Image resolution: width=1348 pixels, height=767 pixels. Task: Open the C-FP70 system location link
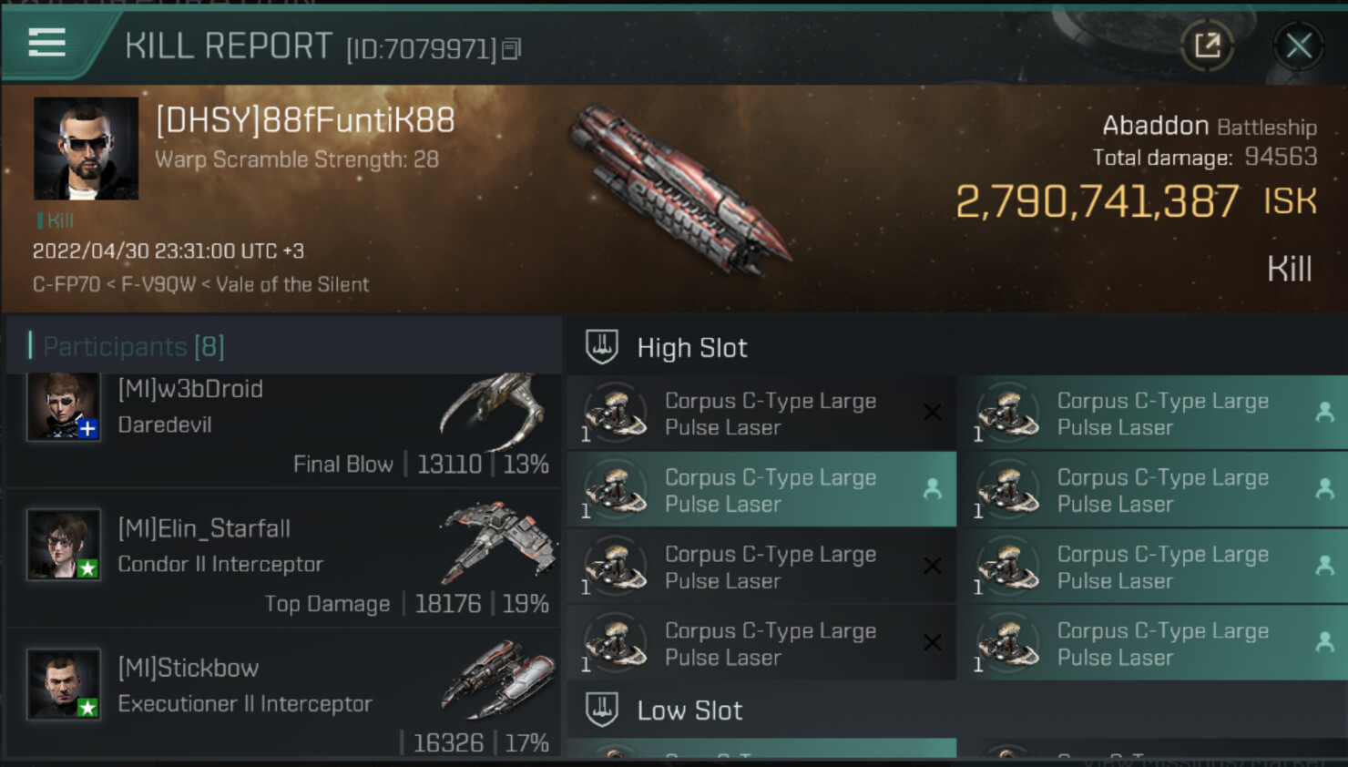(66, 284)
